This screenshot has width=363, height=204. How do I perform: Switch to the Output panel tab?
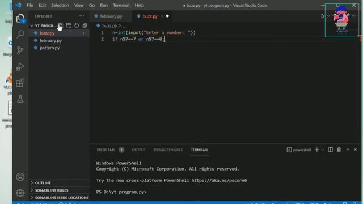138,150
